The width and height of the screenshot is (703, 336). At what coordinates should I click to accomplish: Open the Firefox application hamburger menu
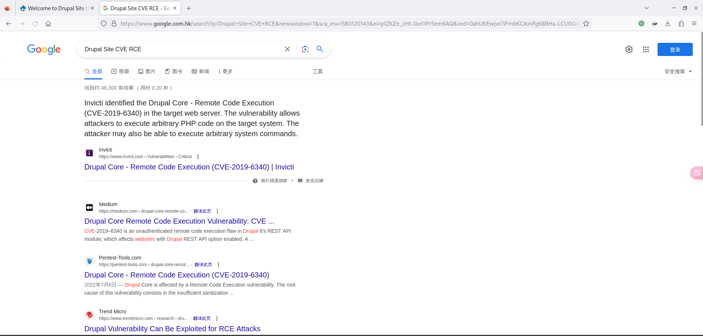[x=694, y=23]
